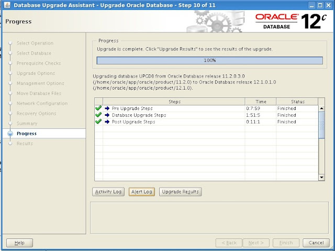The image size is (335, 251).
Task: Click the Oracle Database 12c logo
Action: click(291, 21)
